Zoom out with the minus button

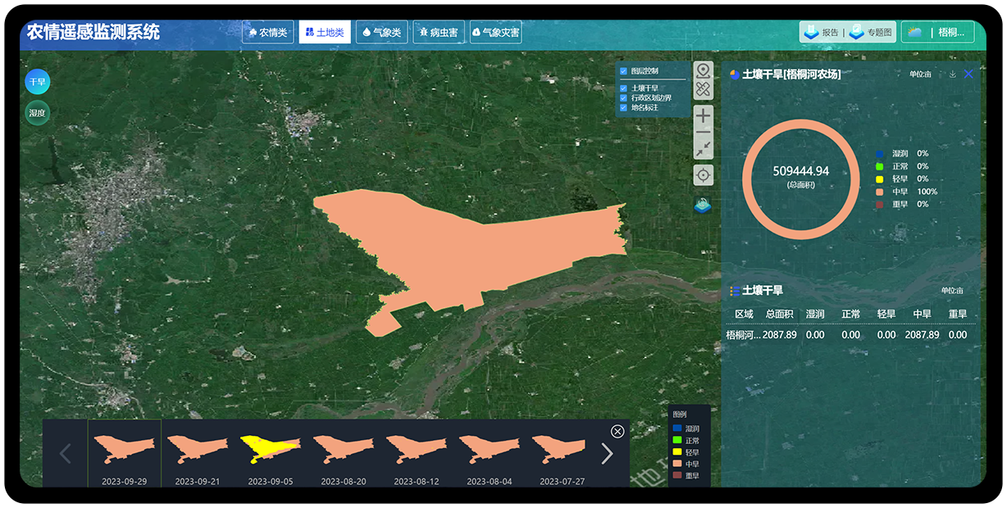703,133
